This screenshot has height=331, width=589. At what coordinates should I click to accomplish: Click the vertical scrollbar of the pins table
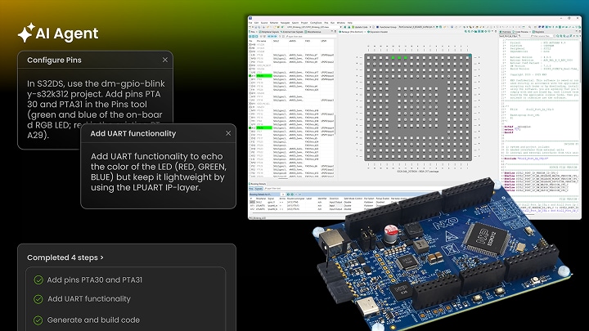point(335,124)
